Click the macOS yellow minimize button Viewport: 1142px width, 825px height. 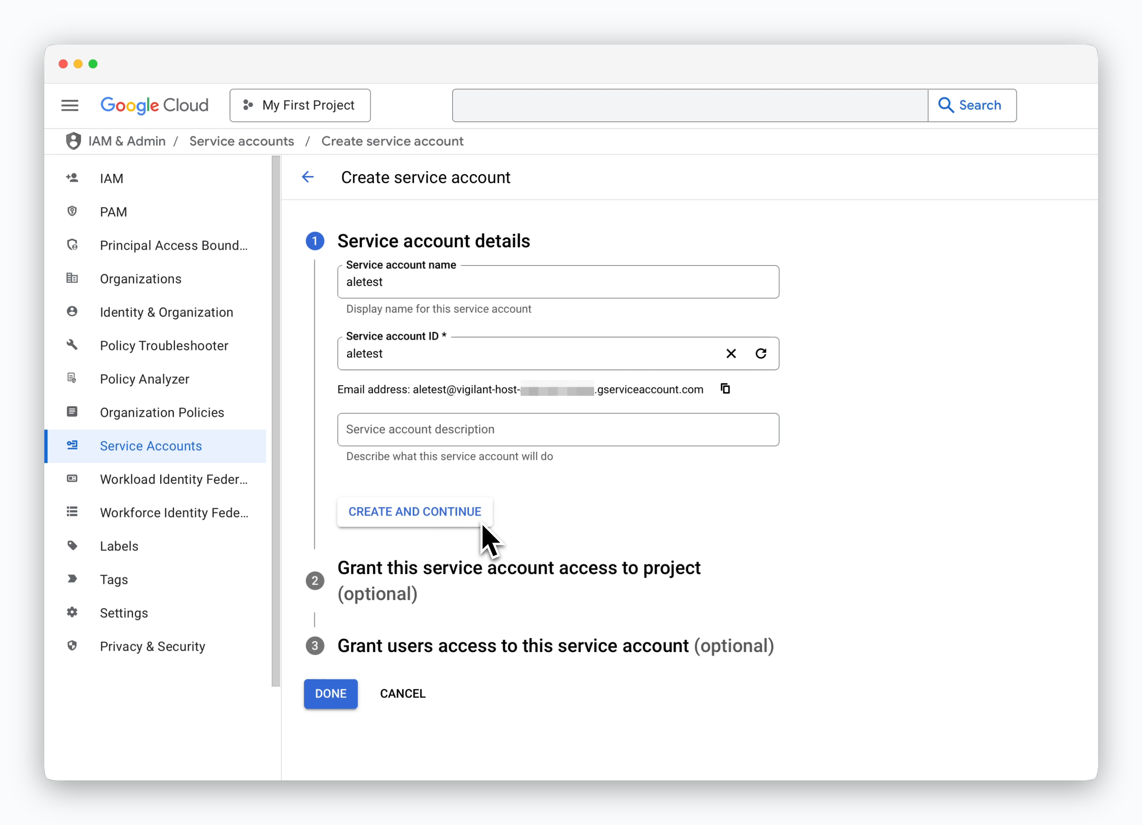[78, 64]
